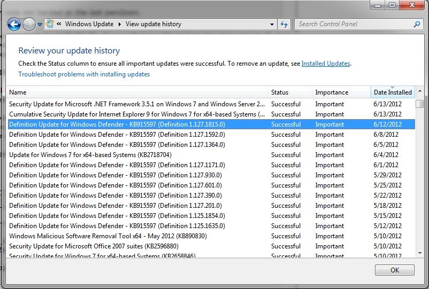Select Defender definition 1.127.1592.0 row
Image resolution: width=429 pixels, height=289 pixels.
(x=211, y=135)
